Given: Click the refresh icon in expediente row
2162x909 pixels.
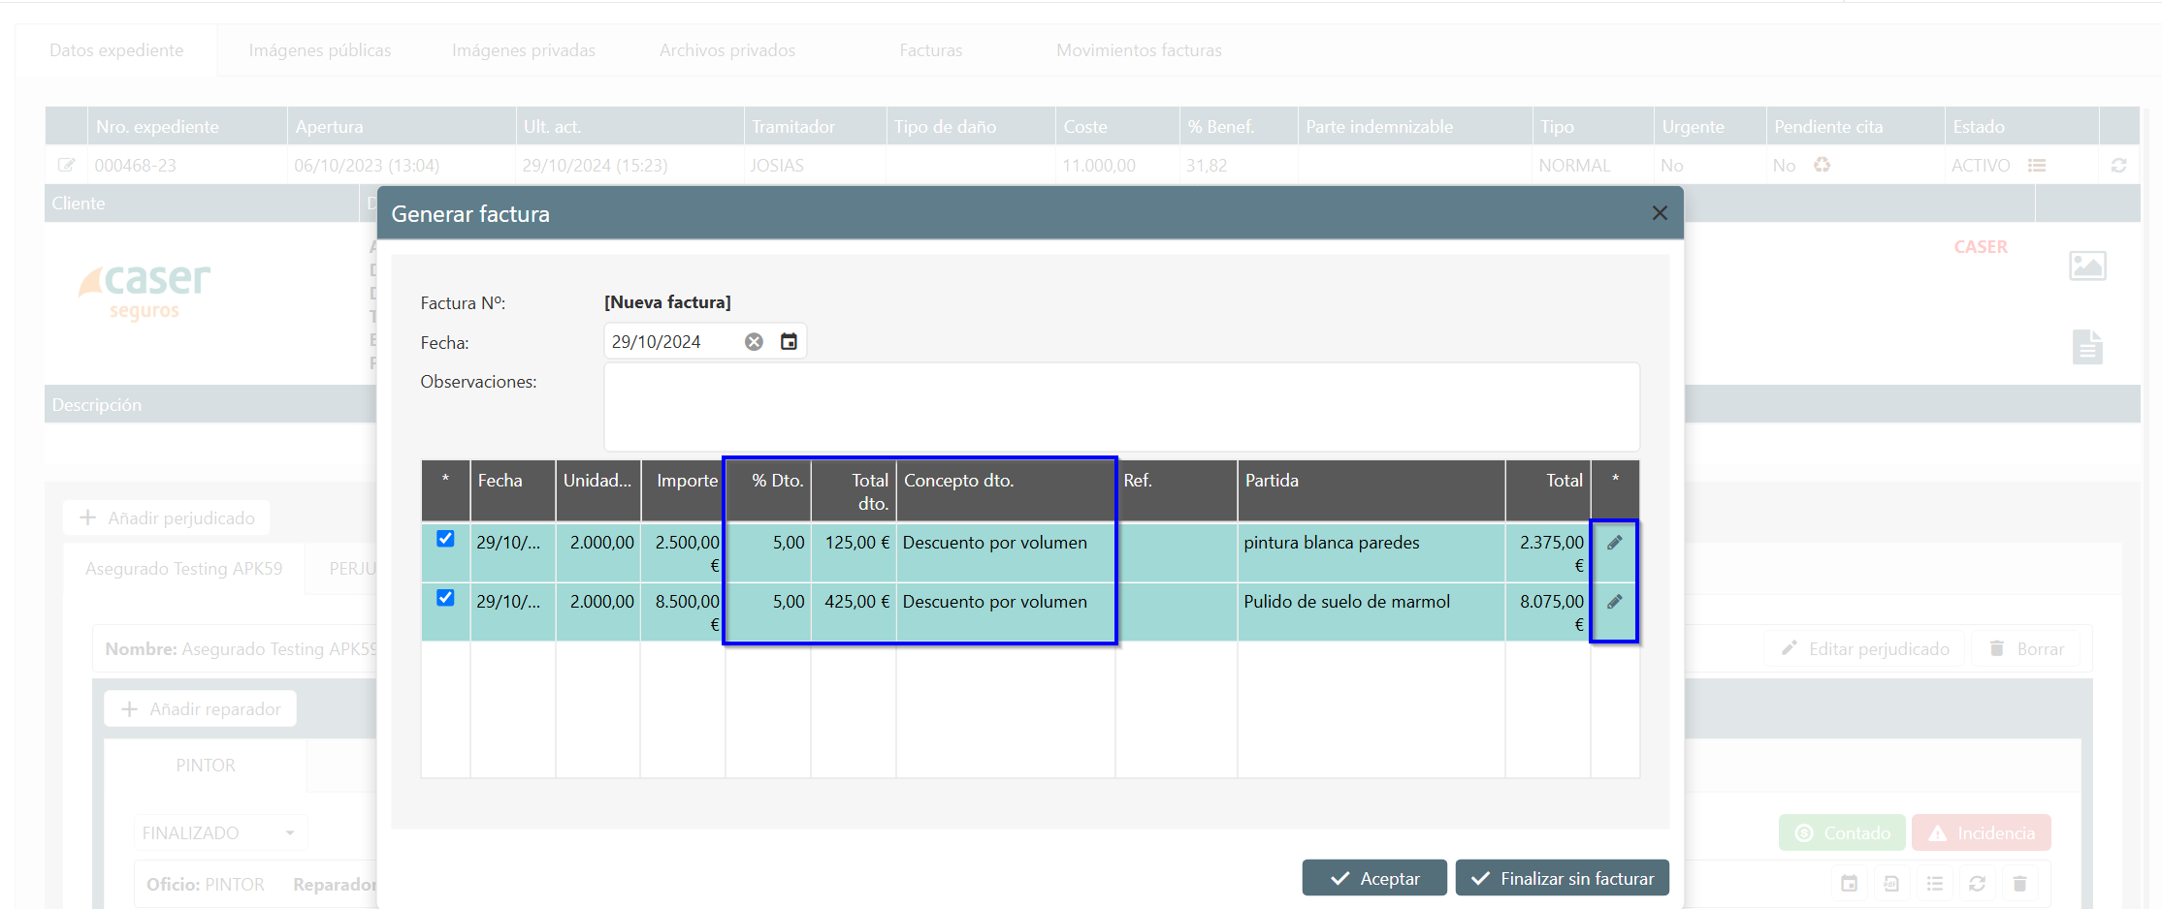Looking at the screenshot, I should (2118, 166).
